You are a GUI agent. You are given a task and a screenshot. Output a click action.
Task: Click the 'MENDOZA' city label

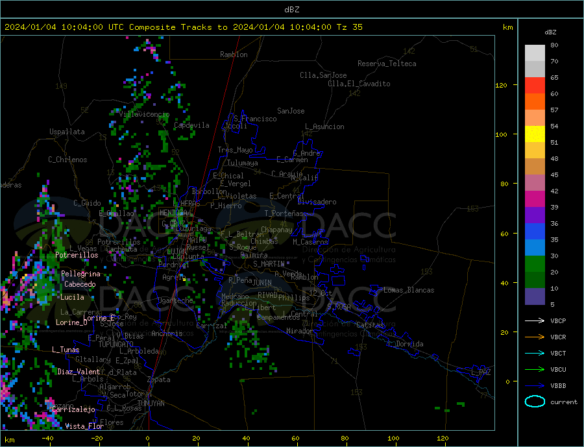tap(173, 213)
